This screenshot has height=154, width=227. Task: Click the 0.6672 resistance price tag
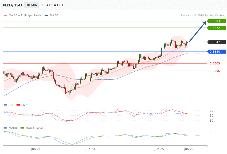(217, 28)
